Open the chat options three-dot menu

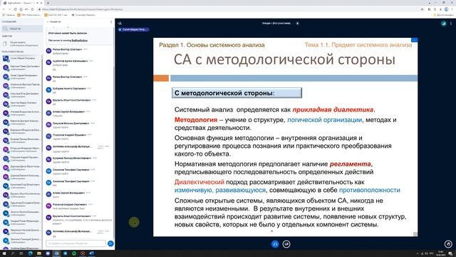pyautogui.click(x=111, y=22)
